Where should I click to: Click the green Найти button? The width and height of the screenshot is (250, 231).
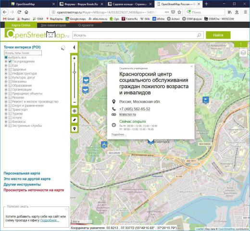(x=218, y=35)
